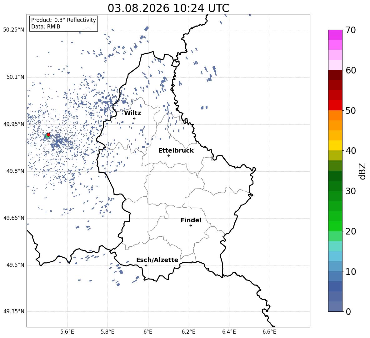
Task: Click the dBZ colorbar axis label
Action: tap(363, 171)
